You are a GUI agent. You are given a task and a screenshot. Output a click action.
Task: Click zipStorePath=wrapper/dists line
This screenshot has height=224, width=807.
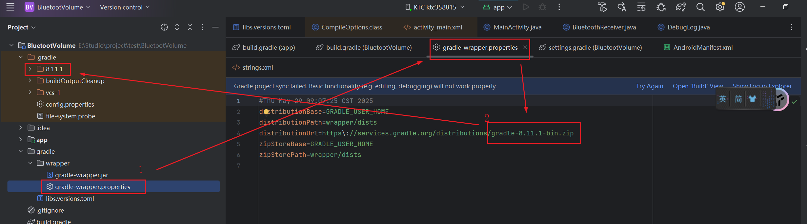[x=310, y=155]
